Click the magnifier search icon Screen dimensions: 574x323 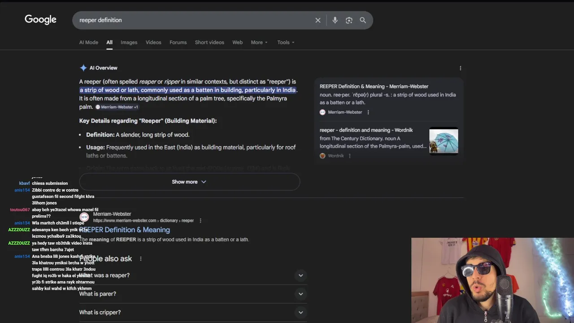point(363,20)
